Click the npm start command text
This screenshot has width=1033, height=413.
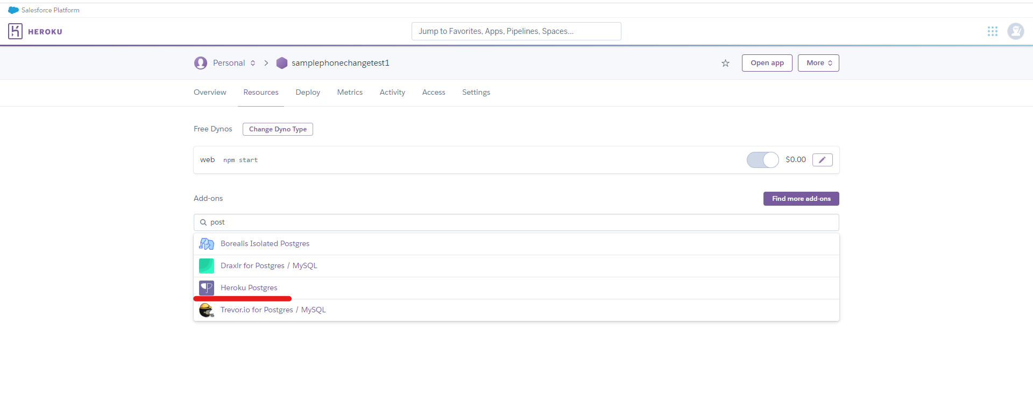(240, 160)
